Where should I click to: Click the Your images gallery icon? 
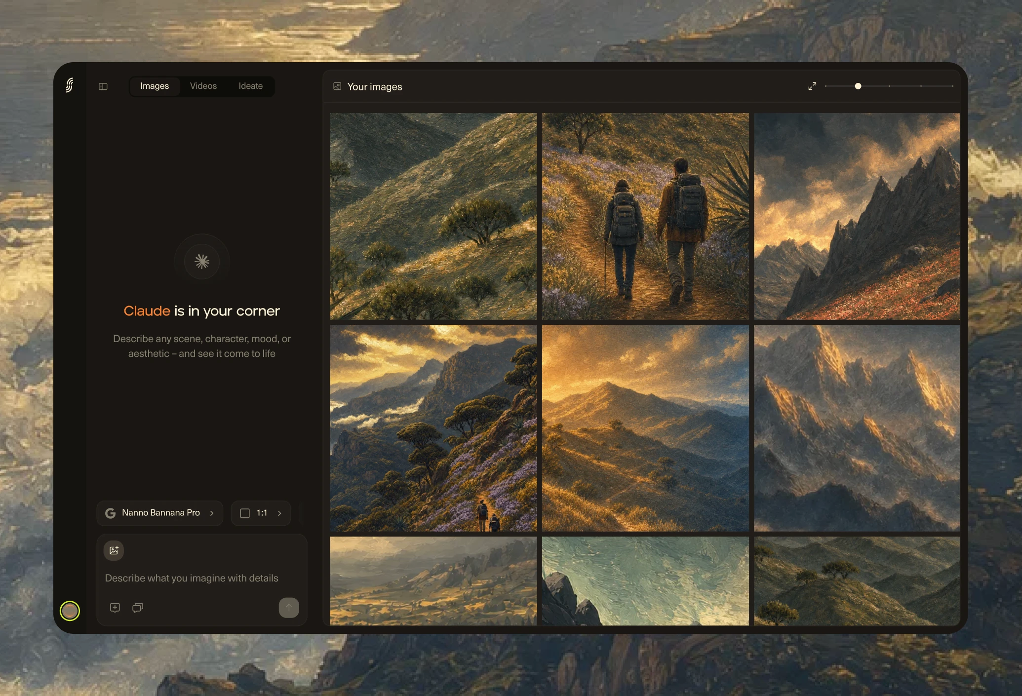(337, 86)
